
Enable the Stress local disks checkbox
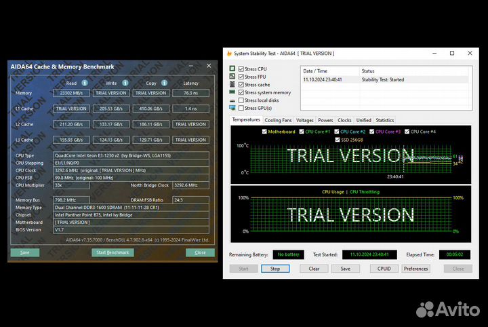(x=241, y=100)
